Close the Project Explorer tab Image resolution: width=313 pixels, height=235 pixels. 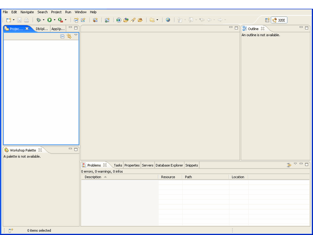tap(27, 28)
